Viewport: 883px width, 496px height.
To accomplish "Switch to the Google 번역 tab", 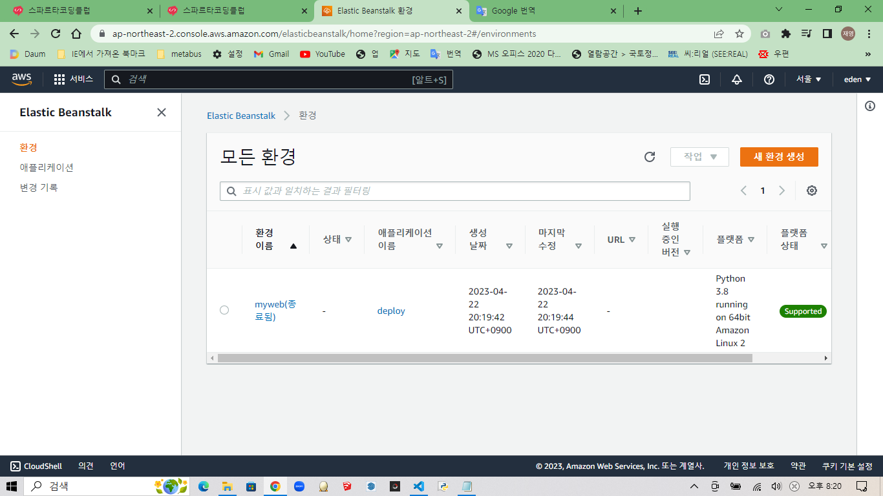I will point(545,11).
